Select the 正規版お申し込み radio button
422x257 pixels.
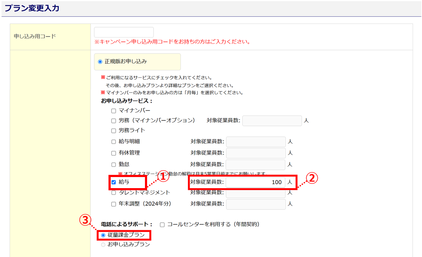click(100, 62)
